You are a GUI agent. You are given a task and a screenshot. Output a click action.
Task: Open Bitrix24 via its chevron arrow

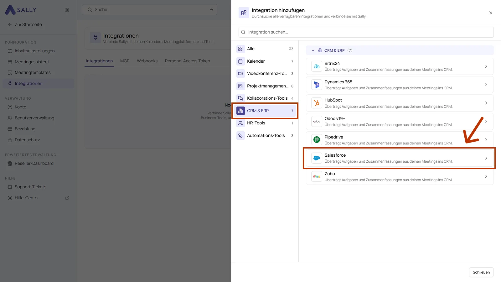pos(486,66)
